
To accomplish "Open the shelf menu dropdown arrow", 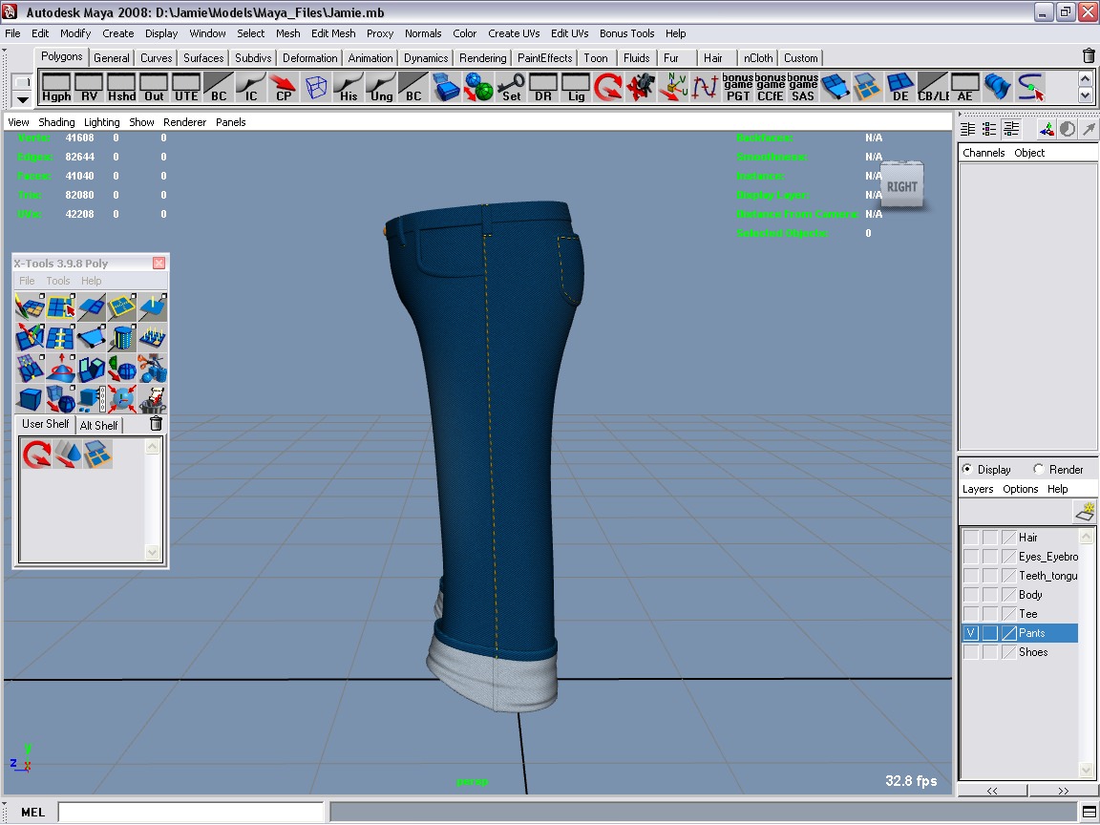I will [x=23, y=99].
